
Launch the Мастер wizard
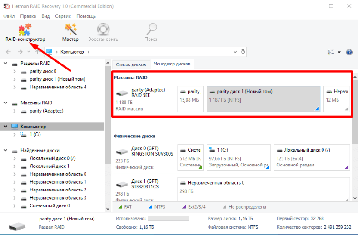coord(70,33)
